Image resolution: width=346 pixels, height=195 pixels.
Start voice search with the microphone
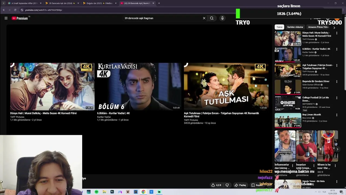(222, 18)
